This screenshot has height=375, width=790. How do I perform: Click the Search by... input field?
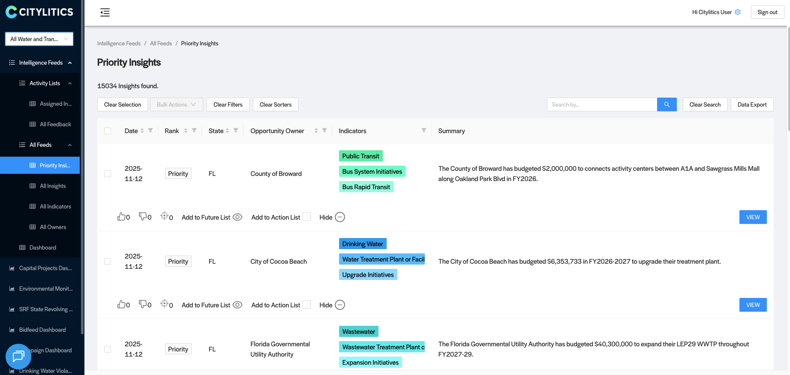point(602,104)
